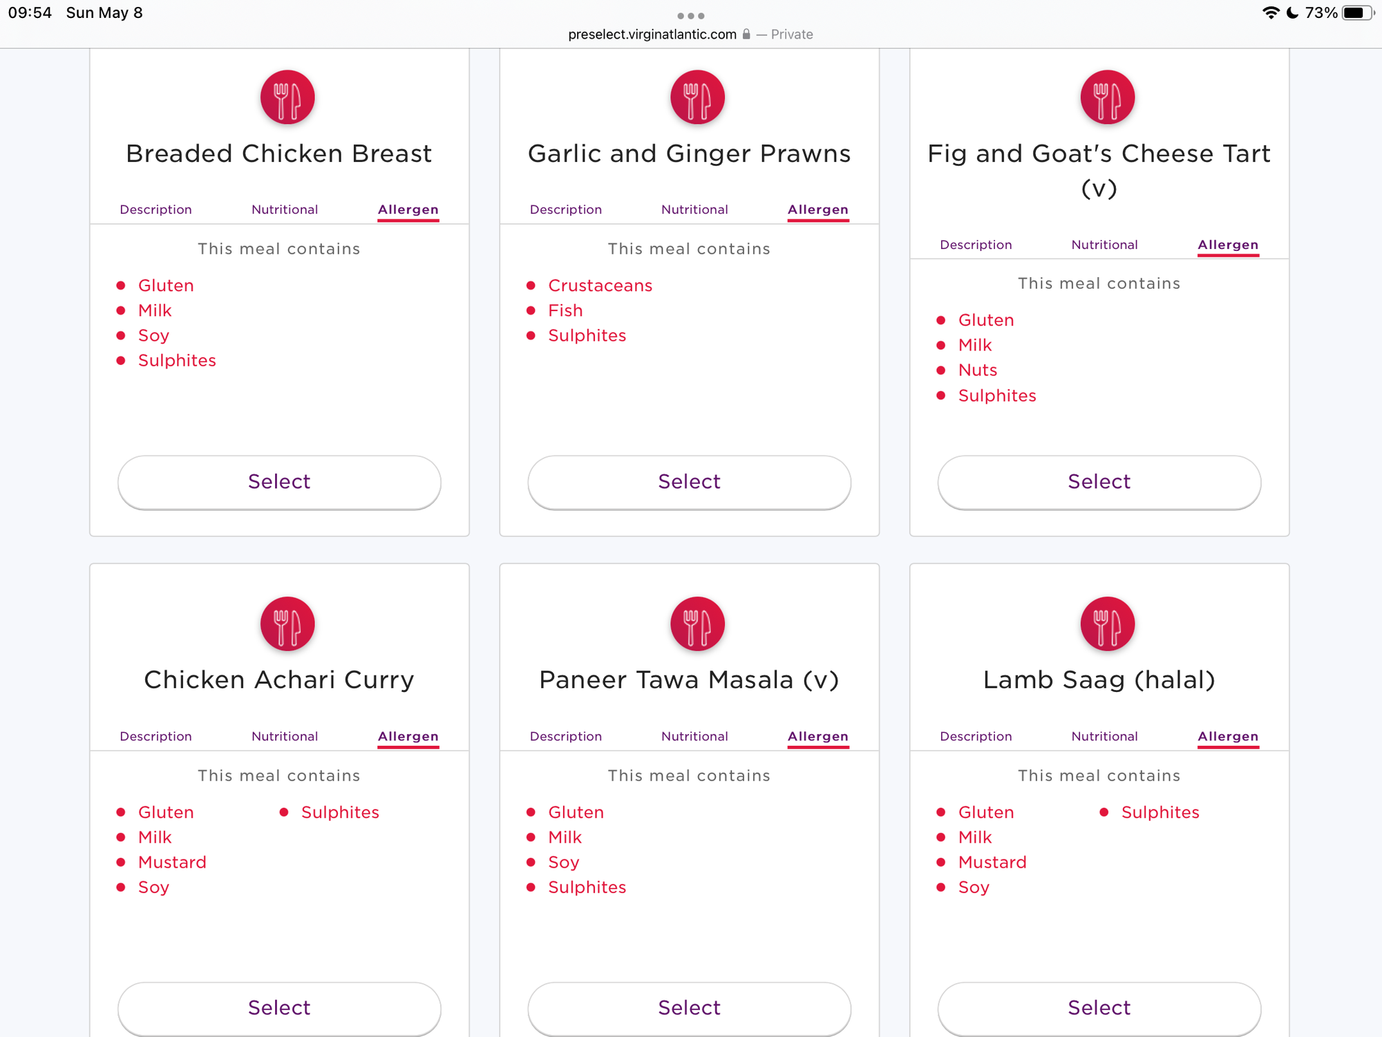Open Description tab for Breaded Chicken Breast
This screenshot has height=1037, width=1382.
(x=155, y=209)
